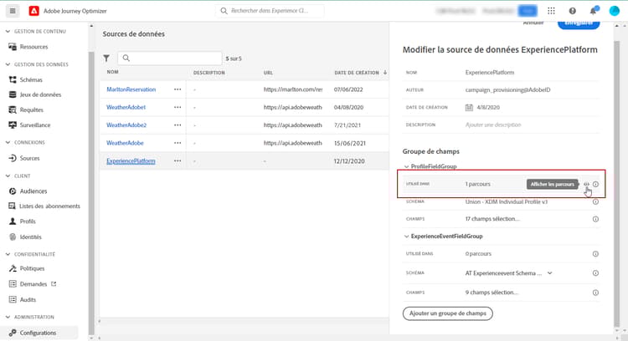This screenshot has width=628, height=341.
Task: Click the Configurations wrench icon
Action: tap(13, 333)
